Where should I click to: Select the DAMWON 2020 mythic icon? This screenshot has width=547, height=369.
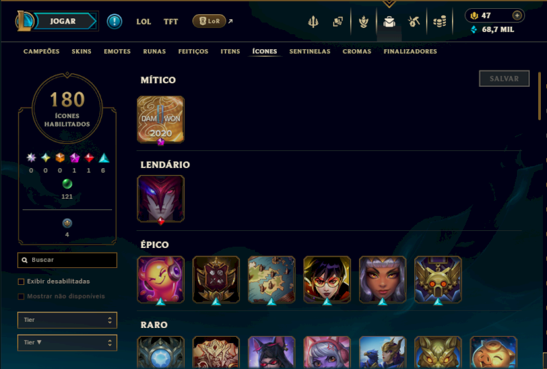pos(161,120)
